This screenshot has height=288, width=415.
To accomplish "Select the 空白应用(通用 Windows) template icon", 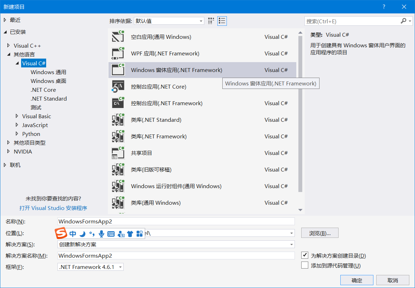I will 118,37.
